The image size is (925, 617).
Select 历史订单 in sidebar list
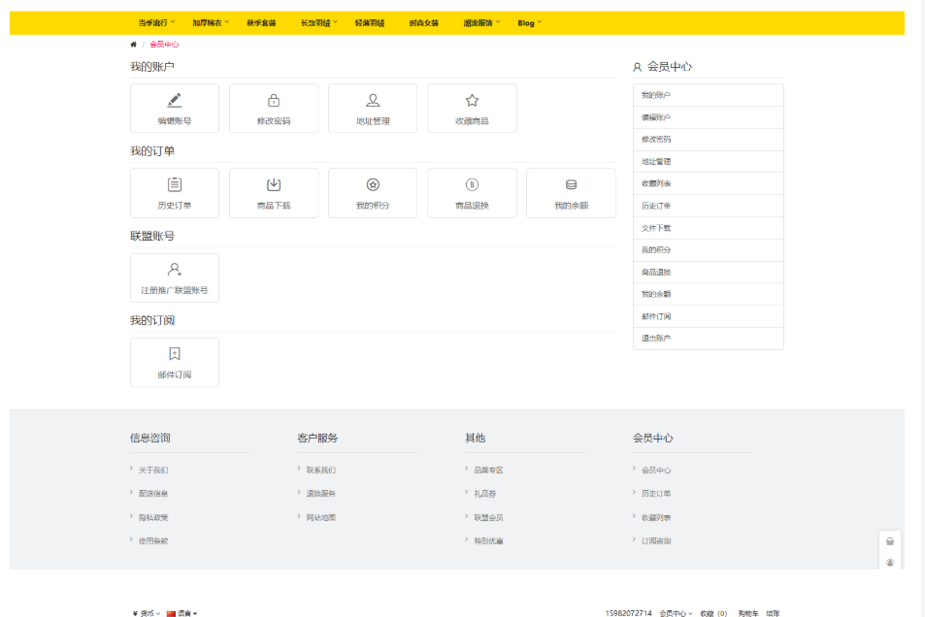[x=709, y=206]
